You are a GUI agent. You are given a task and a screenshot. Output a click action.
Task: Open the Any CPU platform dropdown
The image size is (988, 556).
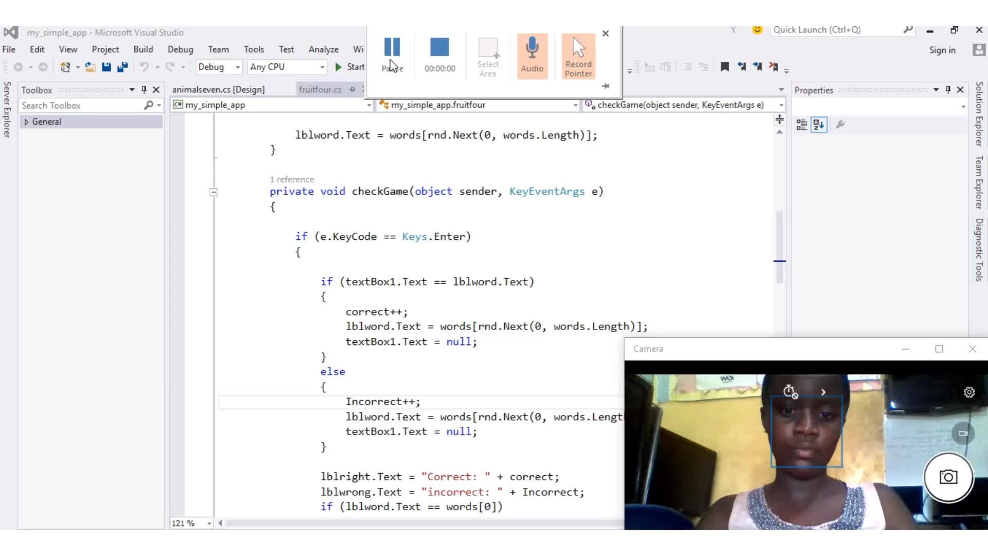[287, 67]
